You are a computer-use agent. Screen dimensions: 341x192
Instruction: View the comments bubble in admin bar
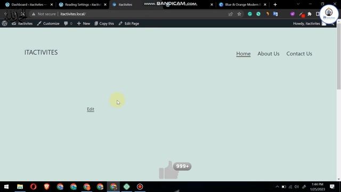pos(68,23)
